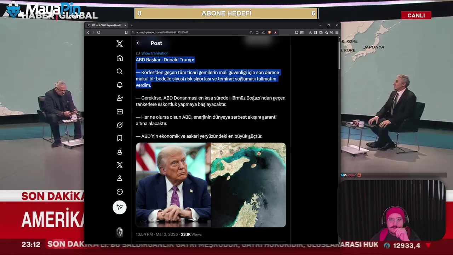Viewport: 453px width, 255px height.
Task: Open Profile icon in X sidebar
Action: (x=120, y=178)
